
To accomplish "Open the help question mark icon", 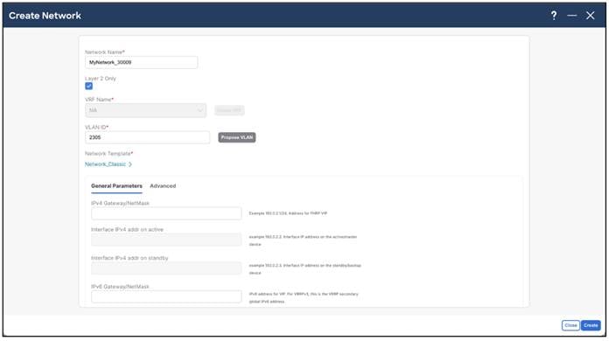I will tap(554, 16).
